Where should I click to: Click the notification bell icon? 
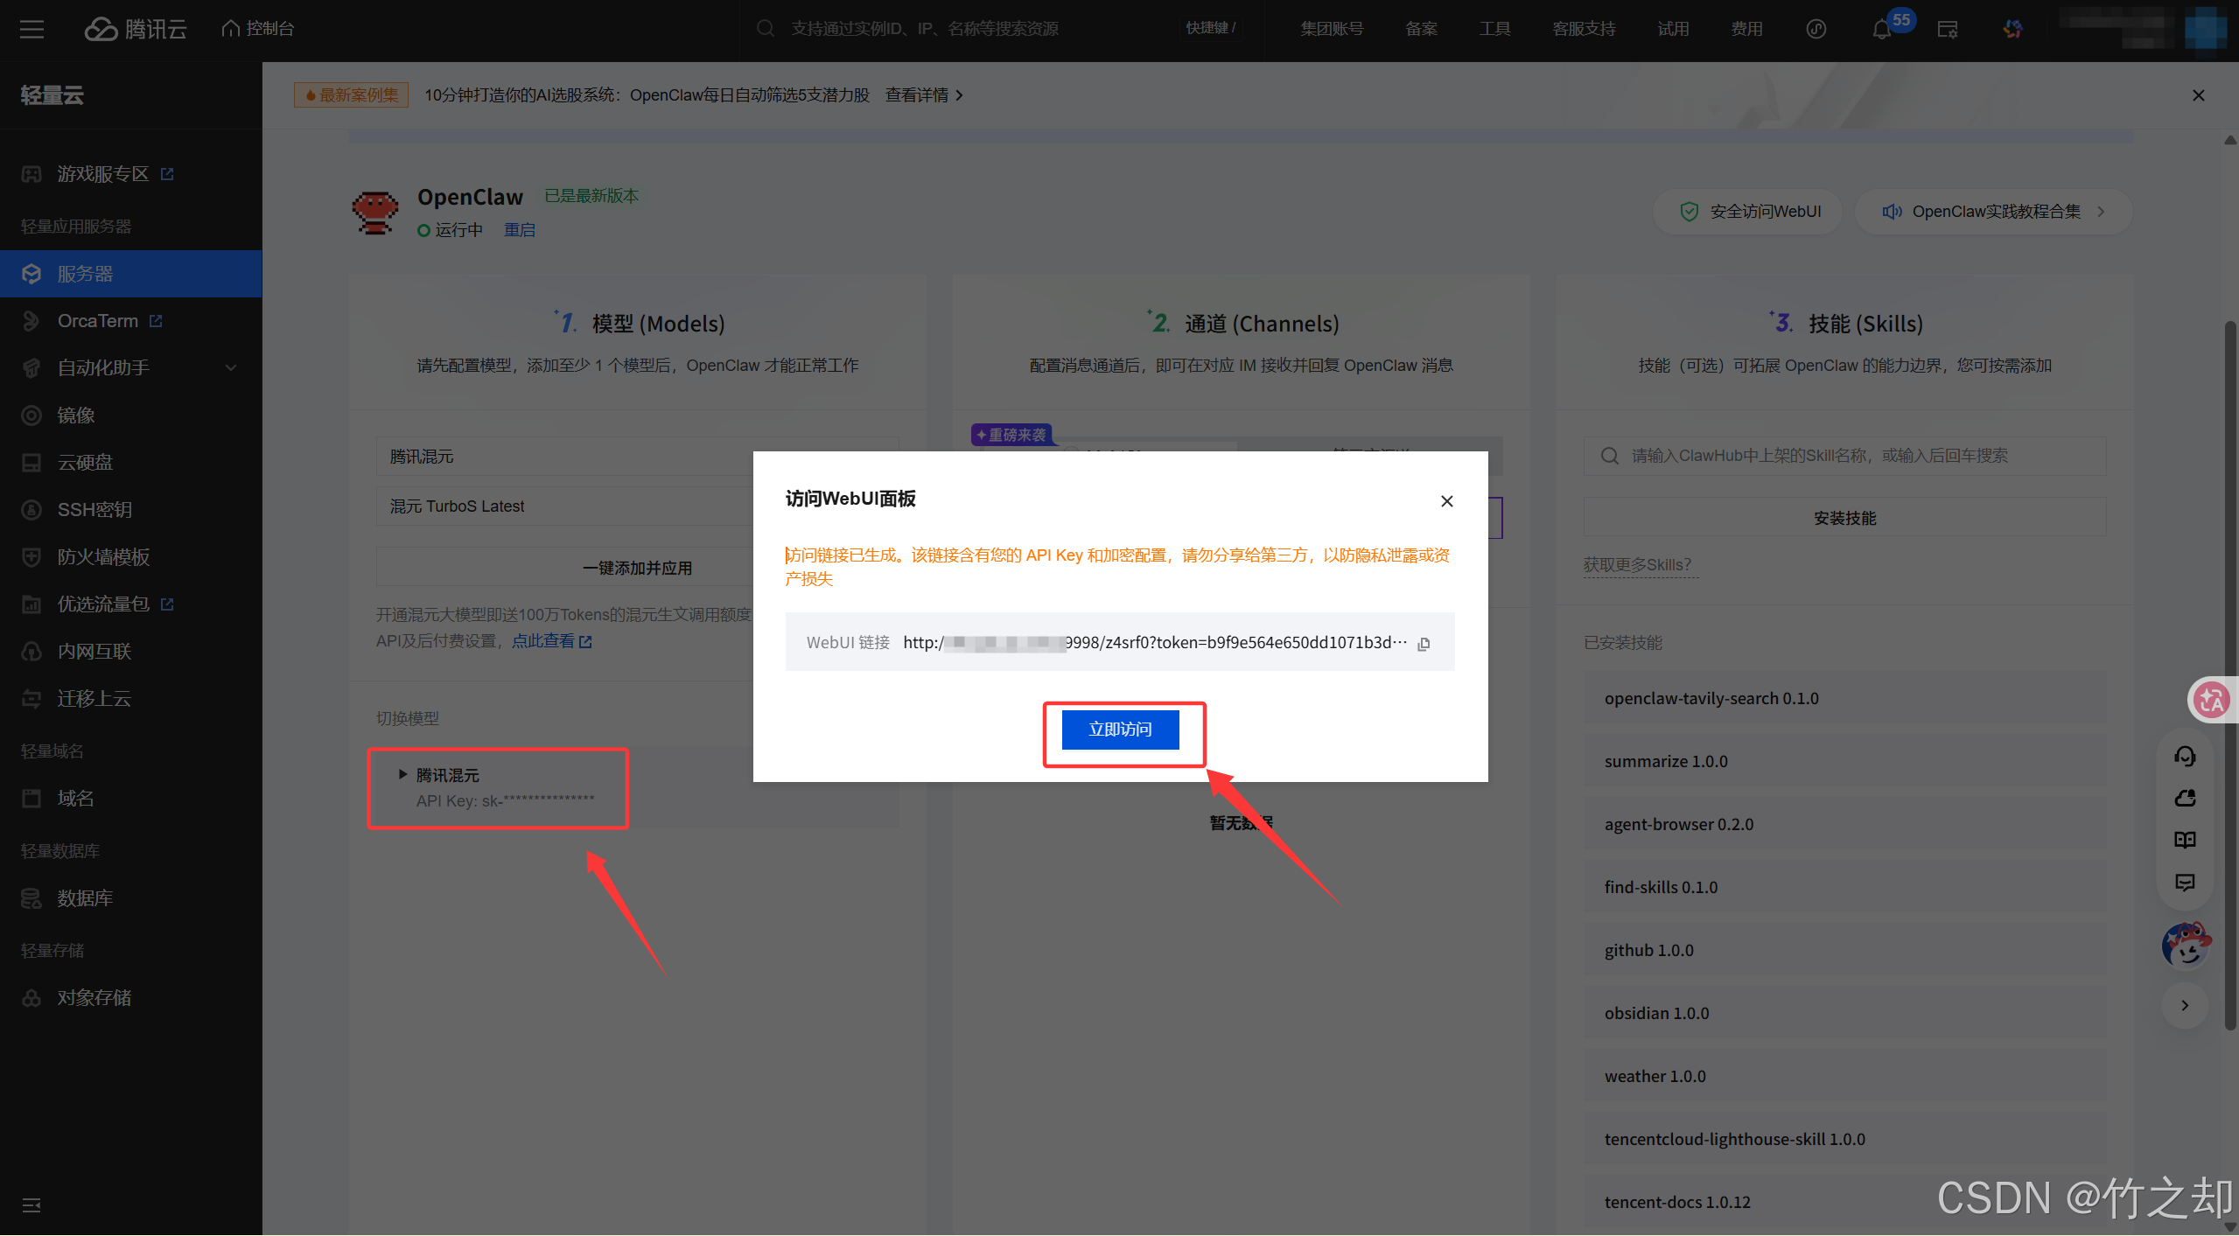(1882, 29)
